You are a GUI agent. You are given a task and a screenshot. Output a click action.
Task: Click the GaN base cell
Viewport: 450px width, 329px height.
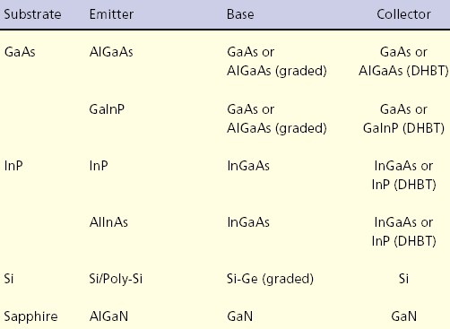(240, 316)
